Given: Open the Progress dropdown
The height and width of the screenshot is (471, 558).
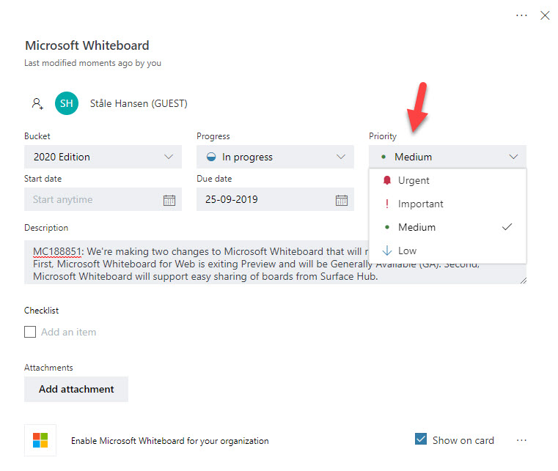Looking at the screenshot, I should [275, 157].
